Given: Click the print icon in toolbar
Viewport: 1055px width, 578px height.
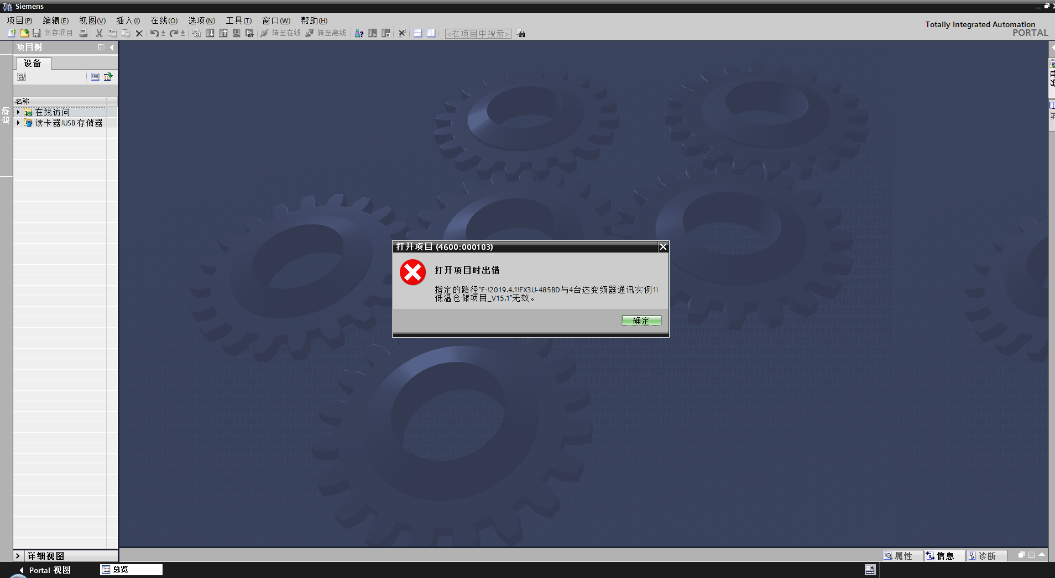Looking at the screenshot, I should click(83, 33).
